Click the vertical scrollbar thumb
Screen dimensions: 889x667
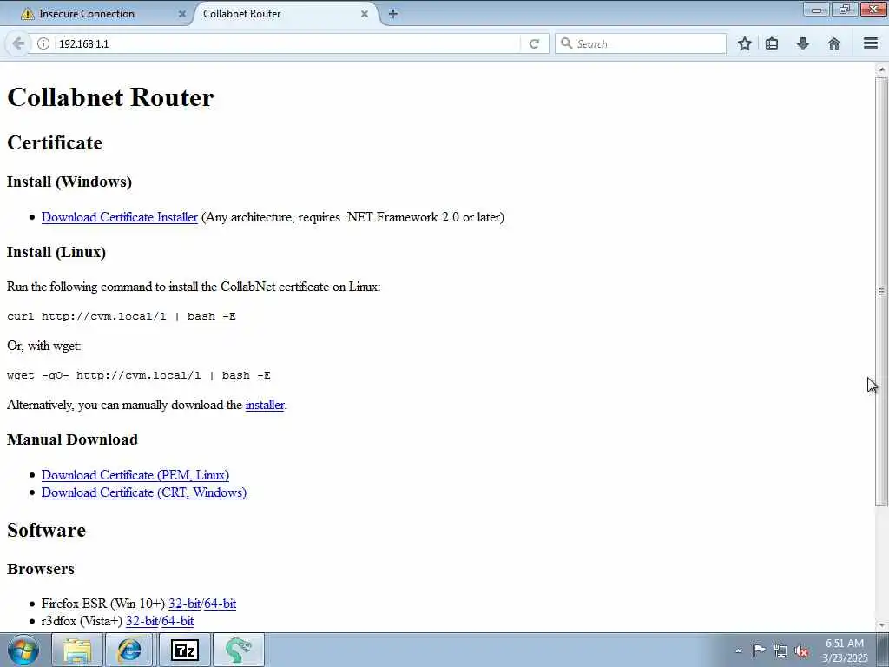pos(881,292)
